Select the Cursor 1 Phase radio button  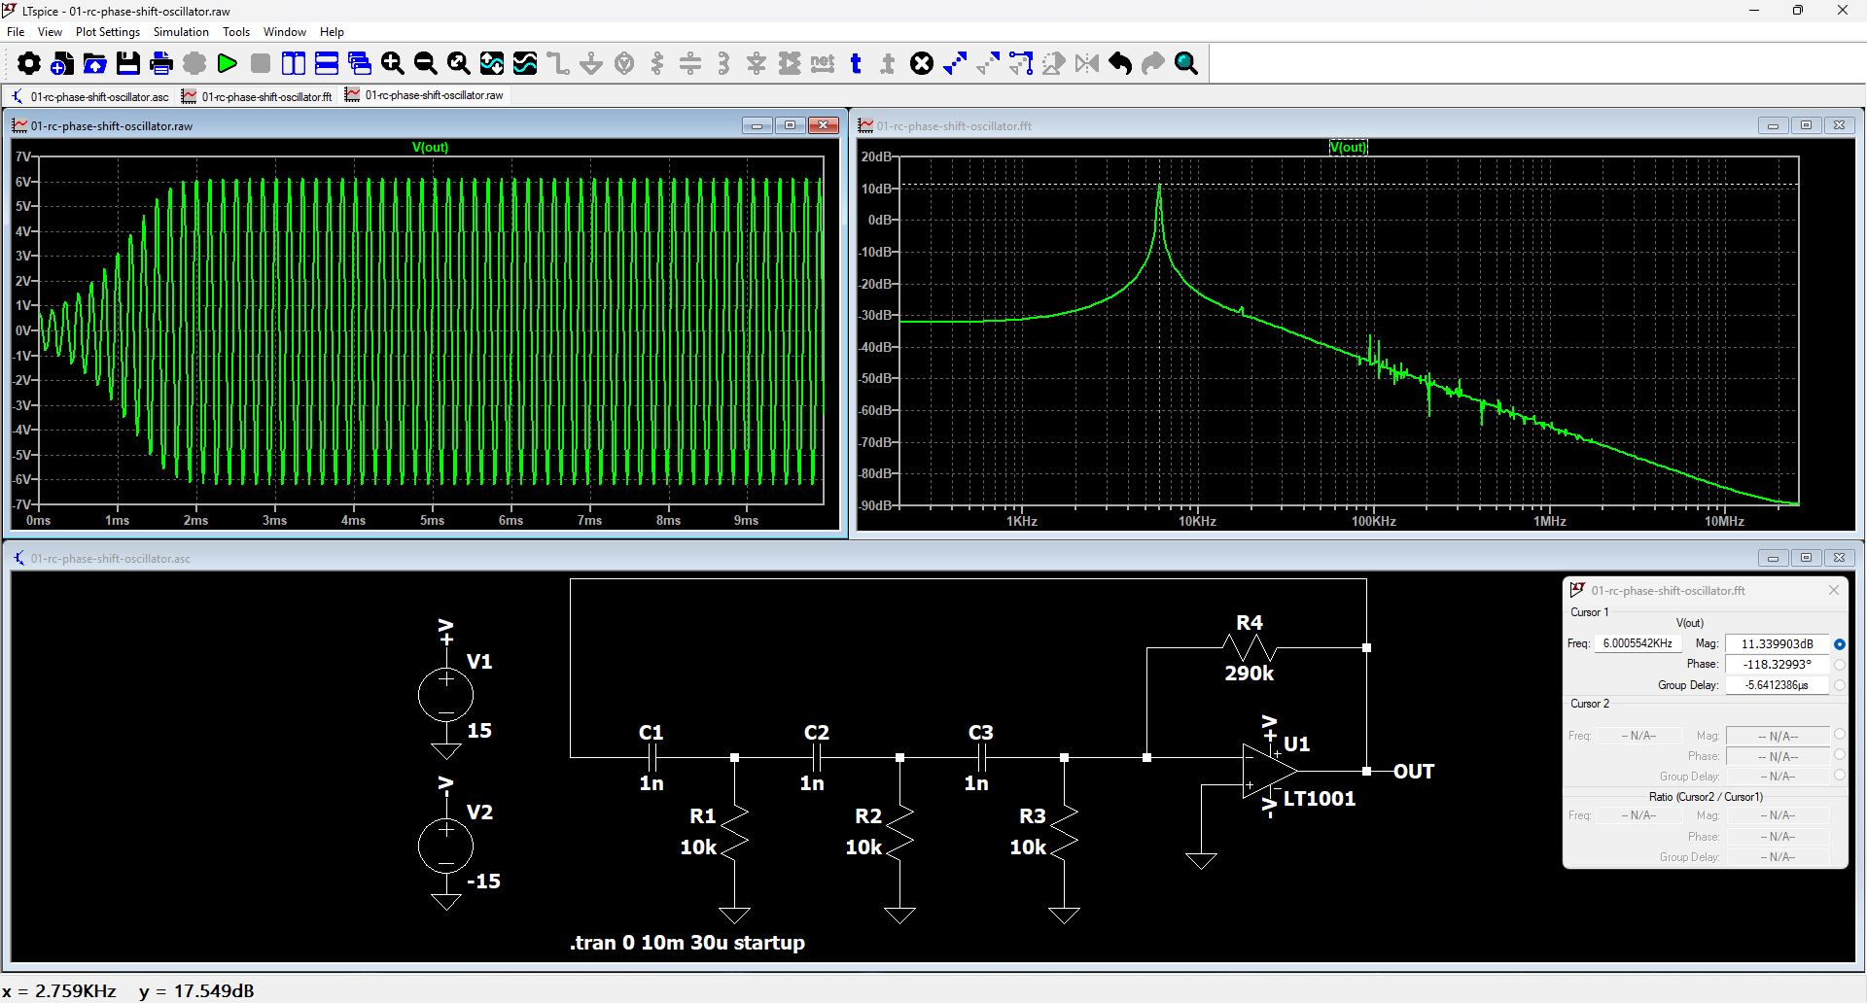1839,665
